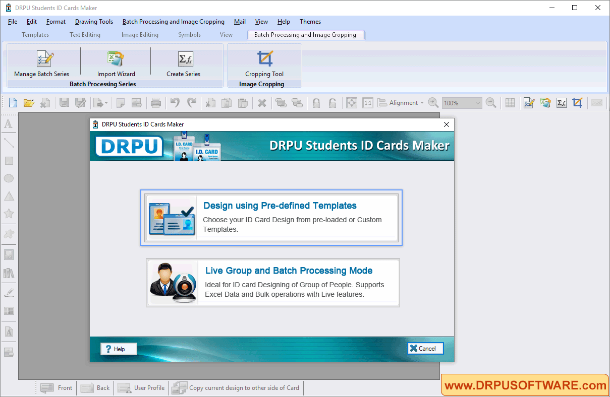The image size is (610, 397).
Task: Click the printer icon
Action: [x=156, y=103]
